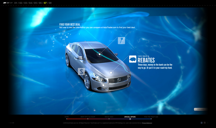Jump to slide 06 in the top counter
Viewport: 216px width, 128px height.
pos(40,3)
